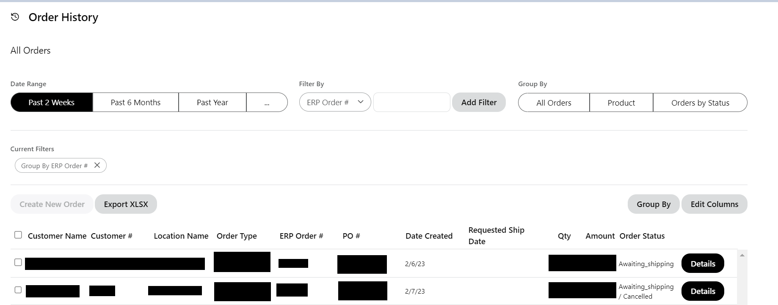Open the Group By menu above the table
The image size is (778, 305).
tap(654, 204)
